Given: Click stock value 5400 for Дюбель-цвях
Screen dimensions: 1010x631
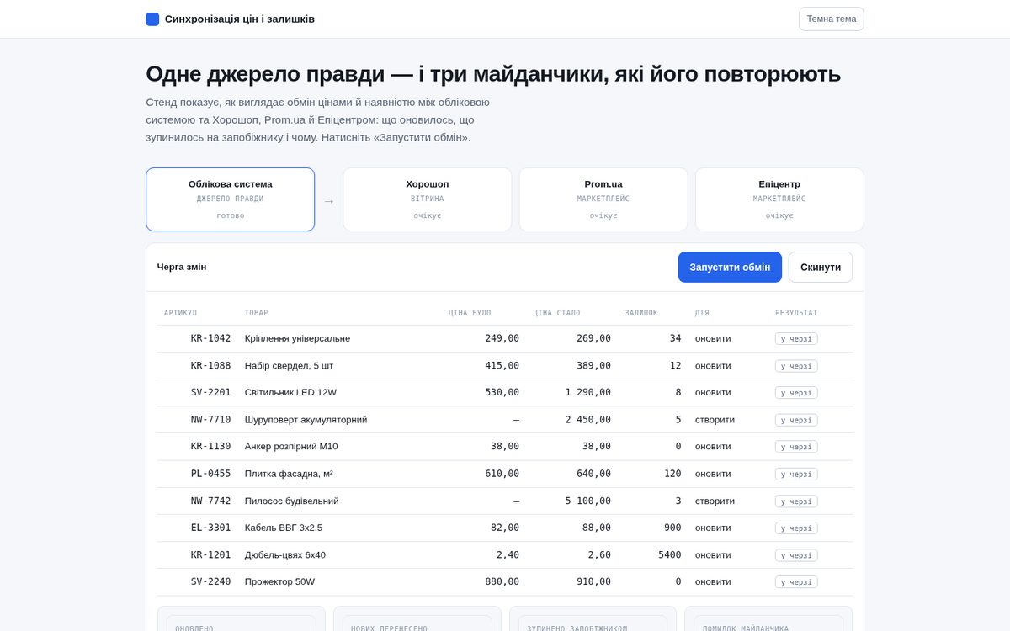Looking at the screenshot, I should pos(670,554).
